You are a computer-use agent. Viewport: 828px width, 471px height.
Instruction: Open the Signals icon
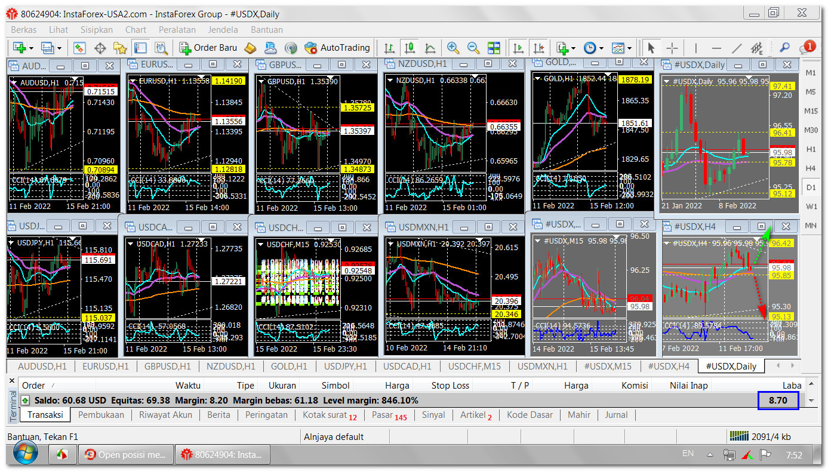click(291, 48)
